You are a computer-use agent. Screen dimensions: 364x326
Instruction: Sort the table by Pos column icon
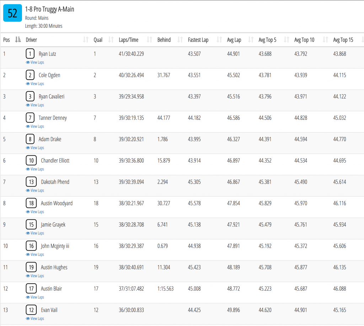(x=18, y=40)
